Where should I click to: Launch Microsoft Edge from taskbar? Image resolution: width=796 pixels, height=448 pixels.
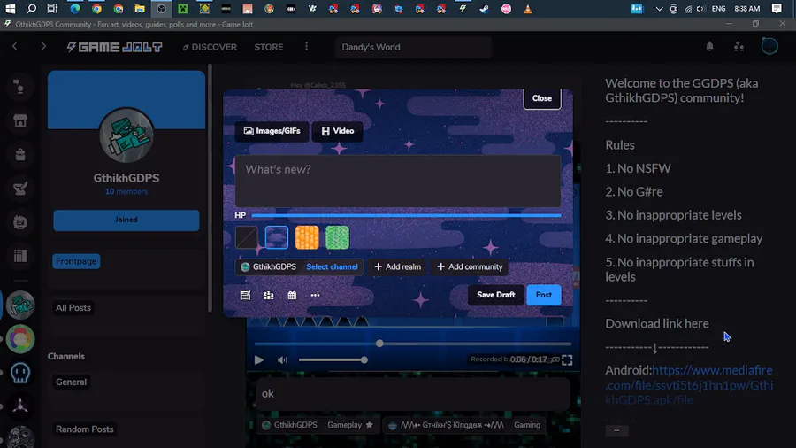click(75, 9)
